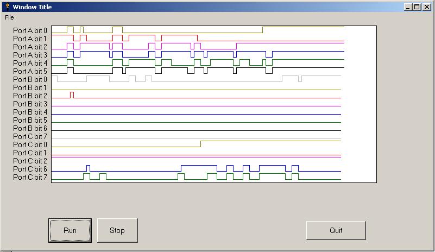Click the Port B bit 0 label
The image size is (435, 252).
[30, 80]
